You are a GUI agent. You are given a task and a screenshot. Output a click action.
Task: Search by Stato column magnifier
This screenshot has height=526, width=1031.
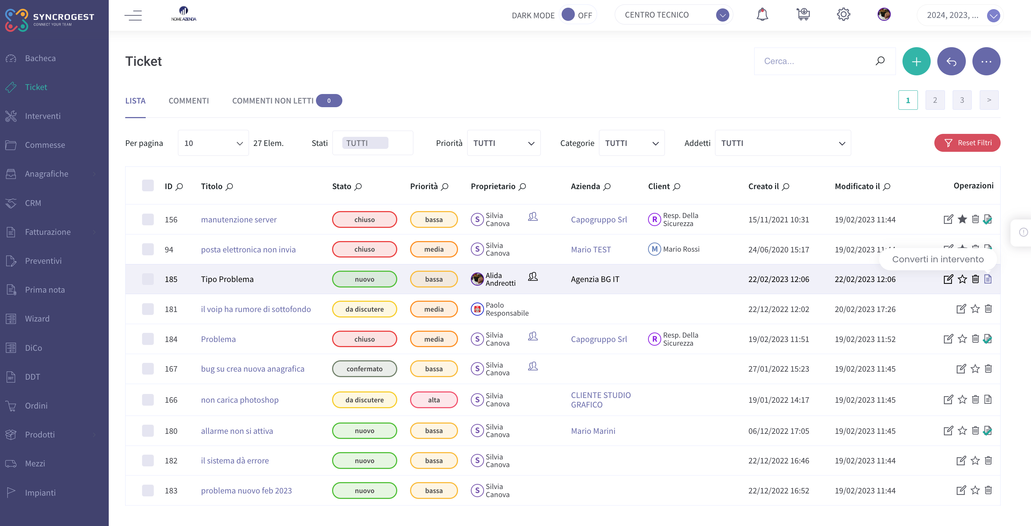pos(358,187)
